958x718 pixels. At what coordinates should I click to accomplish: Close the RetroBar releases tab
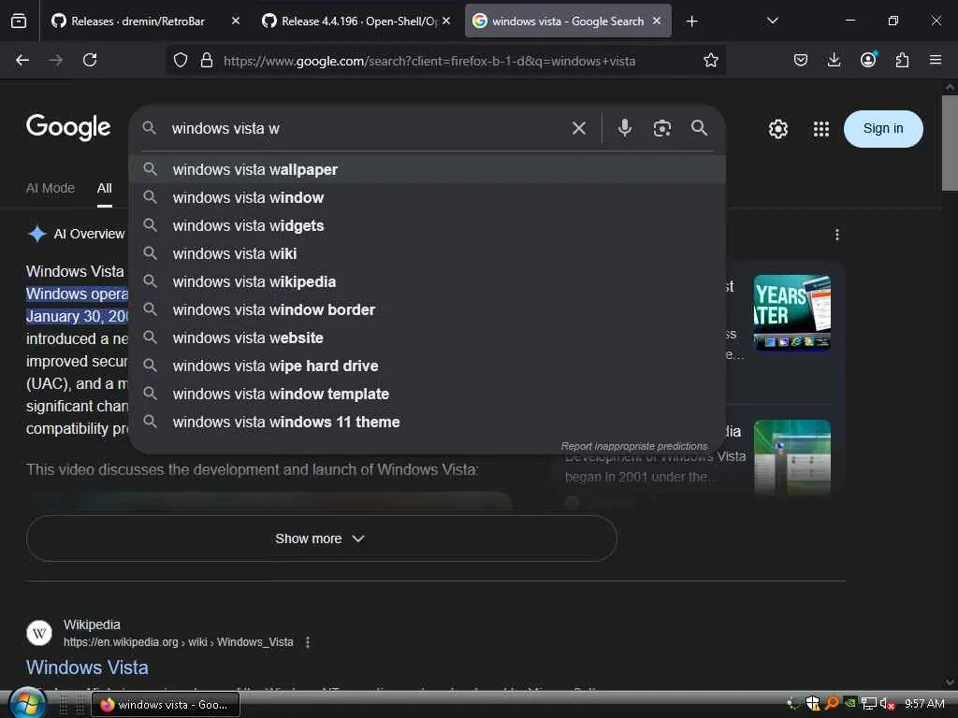[x=236, y=21]
